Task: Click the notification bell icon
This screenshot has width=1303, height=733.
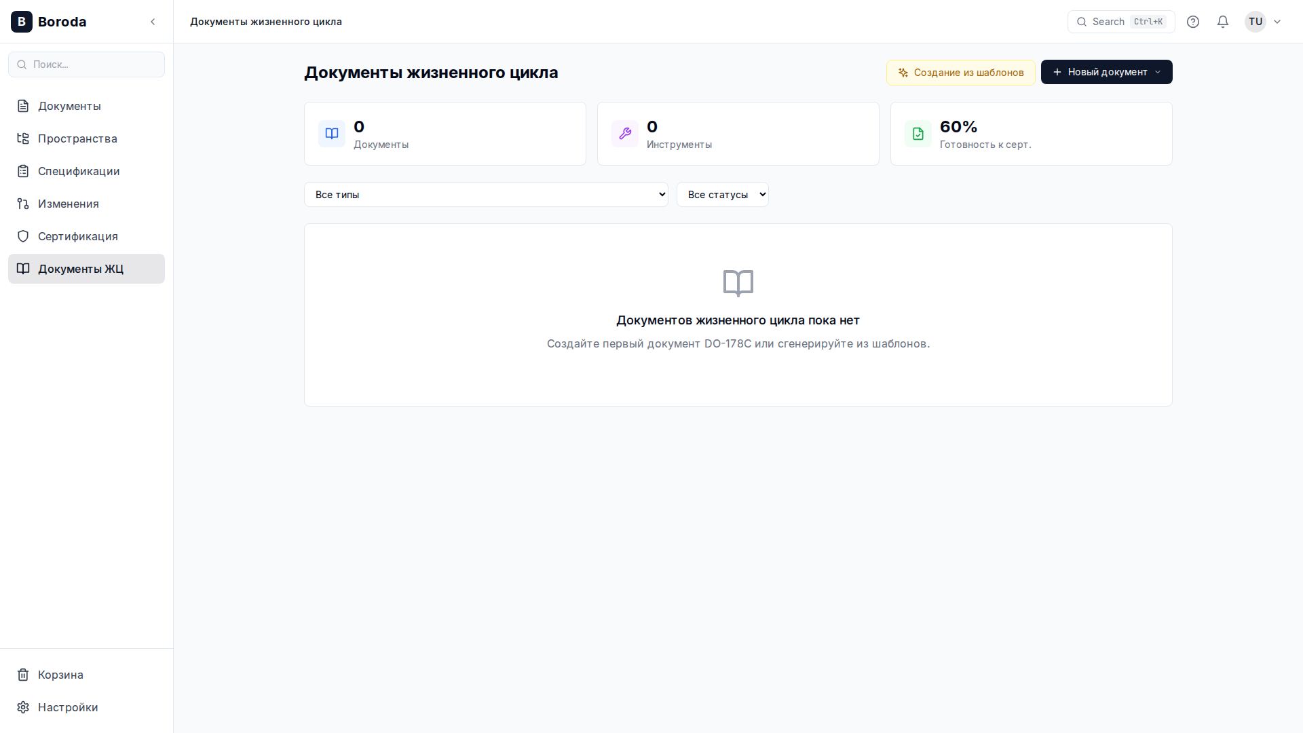Action: 1222,21
